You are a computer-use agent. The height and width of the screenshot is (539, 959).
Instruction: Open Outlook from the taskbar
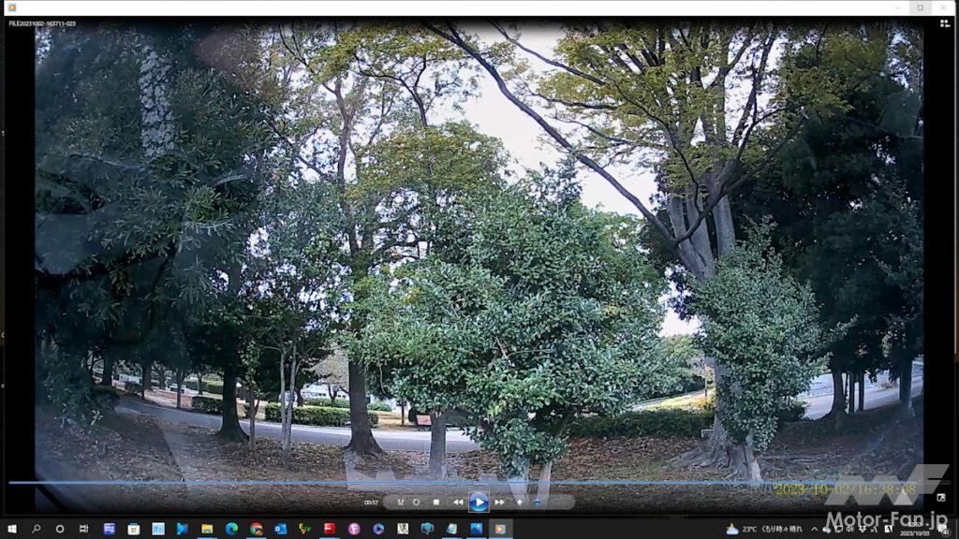tap(280, 529)
